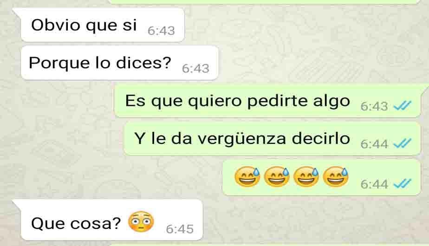This screenshot has height=246, width=429.
Task: Click the second sweat-smile emoji
Action: [x=277, y=177]
